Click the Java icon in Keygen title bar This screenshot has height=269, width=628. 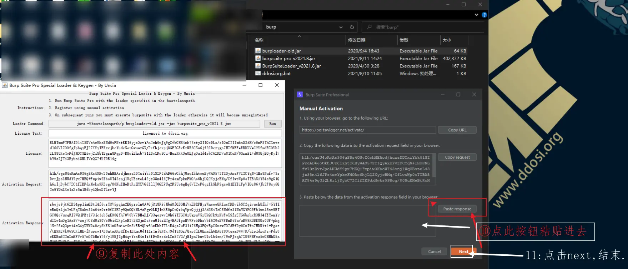(5, 85)
